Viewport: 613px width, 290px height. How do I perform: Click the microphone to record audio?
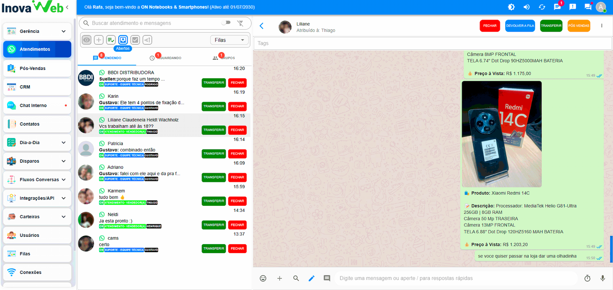point(602,278)
